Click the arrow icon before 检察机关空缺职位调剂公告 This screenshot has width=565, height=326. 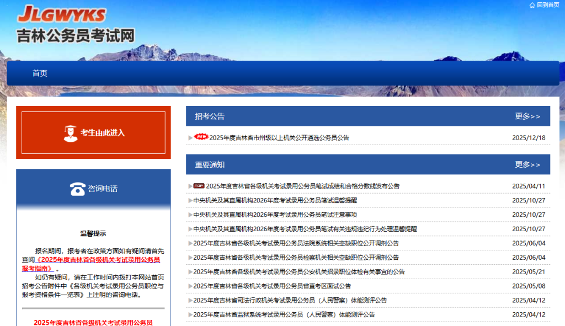click(190, 258)
